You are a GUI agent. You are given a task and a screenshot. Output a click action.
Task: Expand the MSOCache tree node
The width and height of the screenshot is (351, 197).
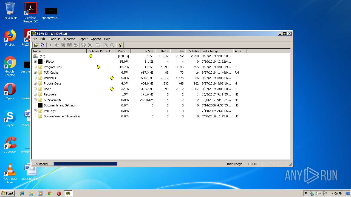tap(35, 73)
